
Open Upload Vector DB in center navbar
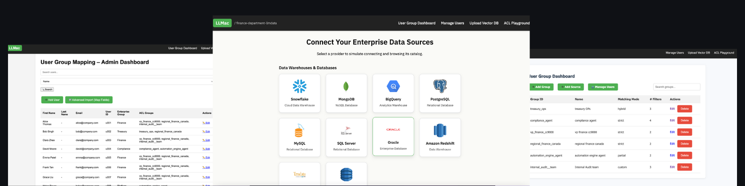point(484,23)
